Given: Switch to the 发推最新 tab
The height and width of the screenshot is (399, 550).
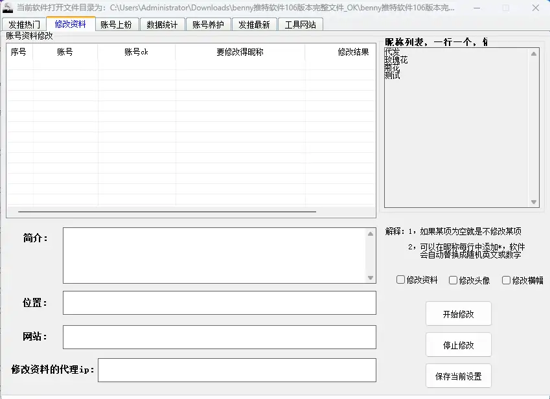Looking at the screenshot, I should click(x=255, y=25).
